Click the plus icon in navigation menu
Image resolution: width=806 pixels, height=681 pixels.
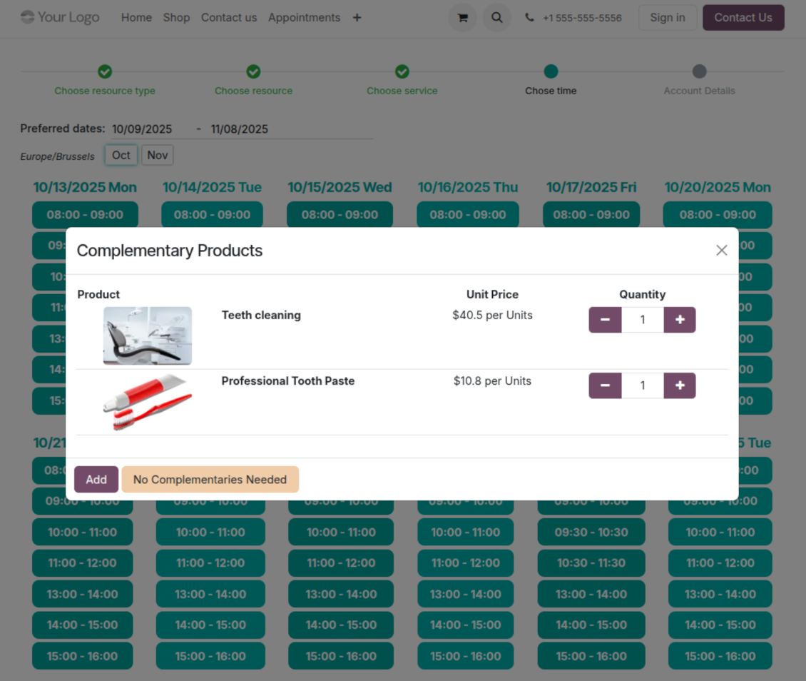(x=357, y=18)
